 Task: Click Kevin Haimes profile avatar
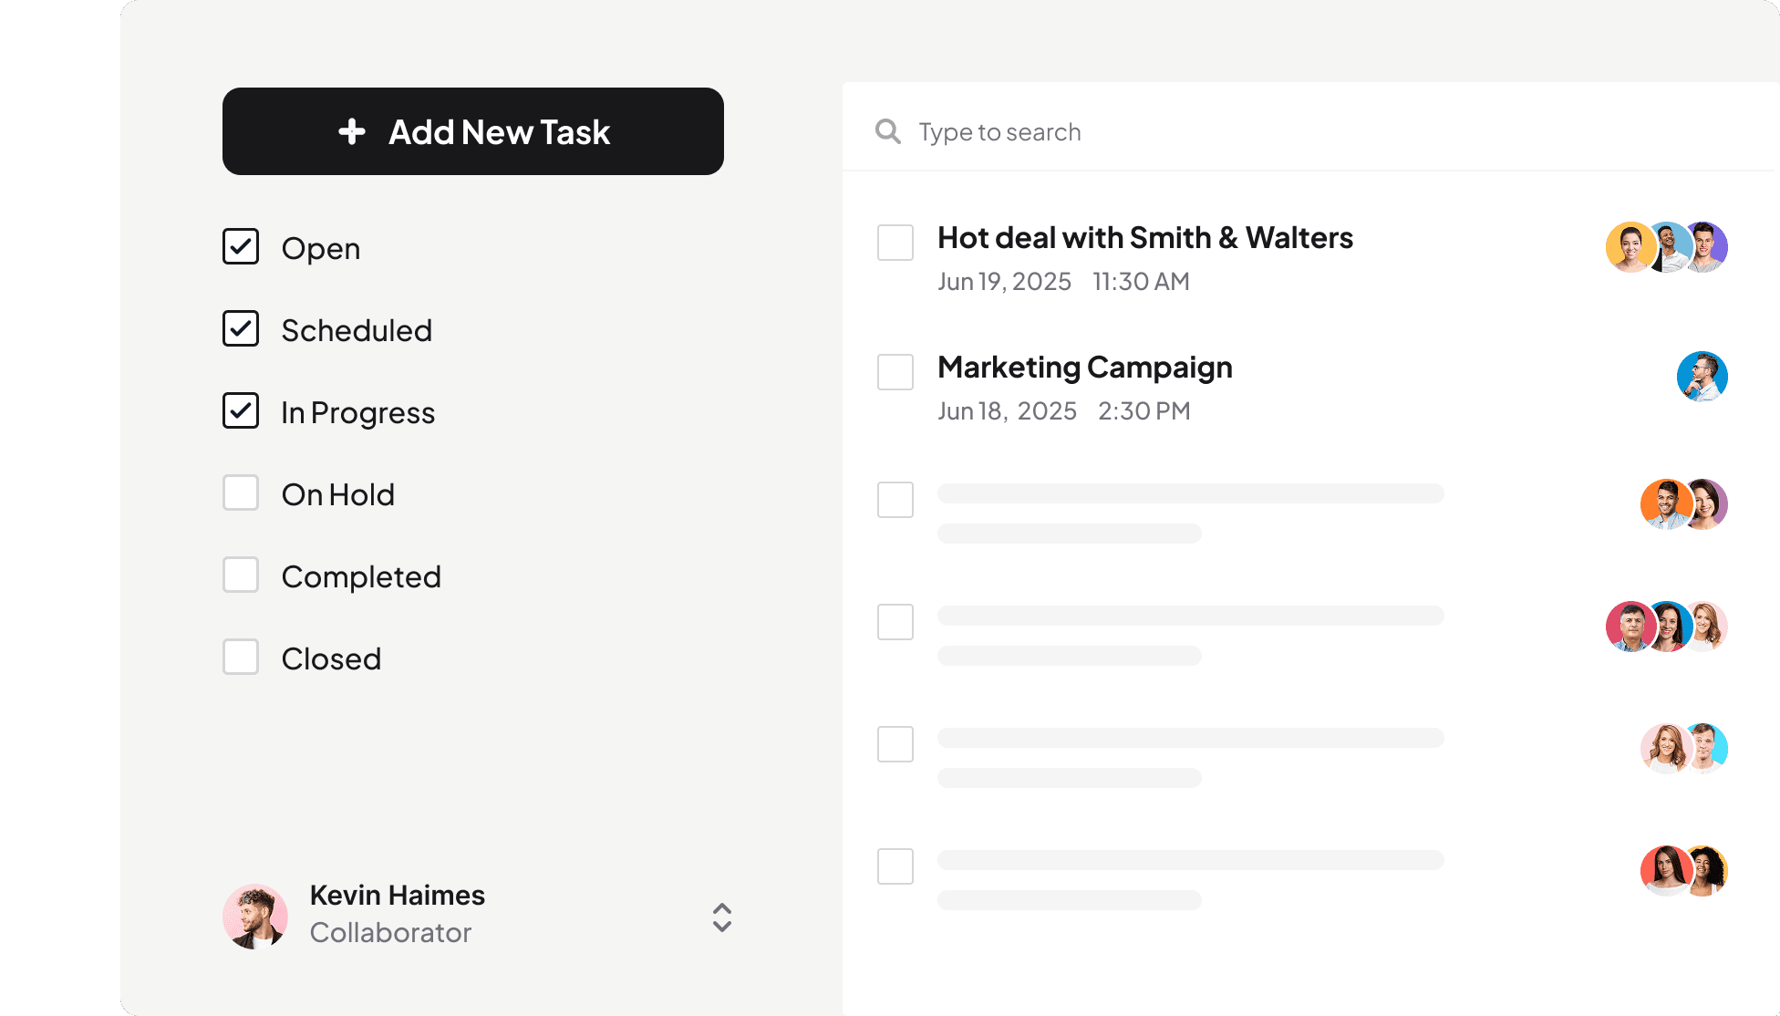click(x=255, y=916)
